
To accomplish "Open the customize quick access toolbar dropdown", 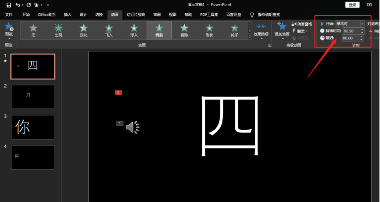I will [x=48, y=5].
